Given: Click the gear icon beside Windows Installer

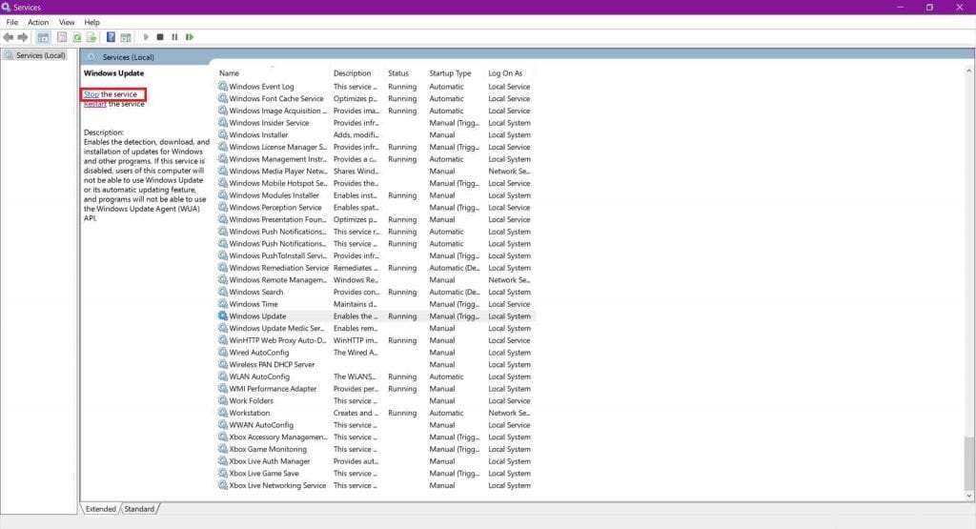Looking at the screenshot, I should (223, 135).
